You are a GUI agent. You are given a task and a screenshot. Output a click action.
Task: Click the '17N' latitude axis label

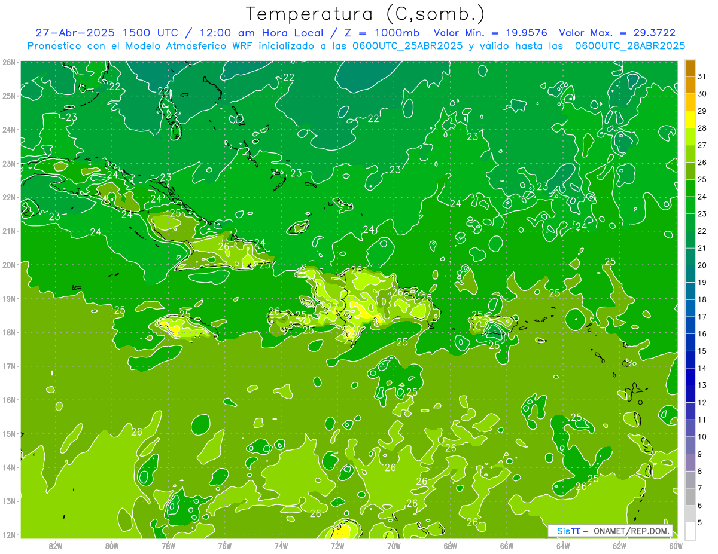click(x=9, y=366)
